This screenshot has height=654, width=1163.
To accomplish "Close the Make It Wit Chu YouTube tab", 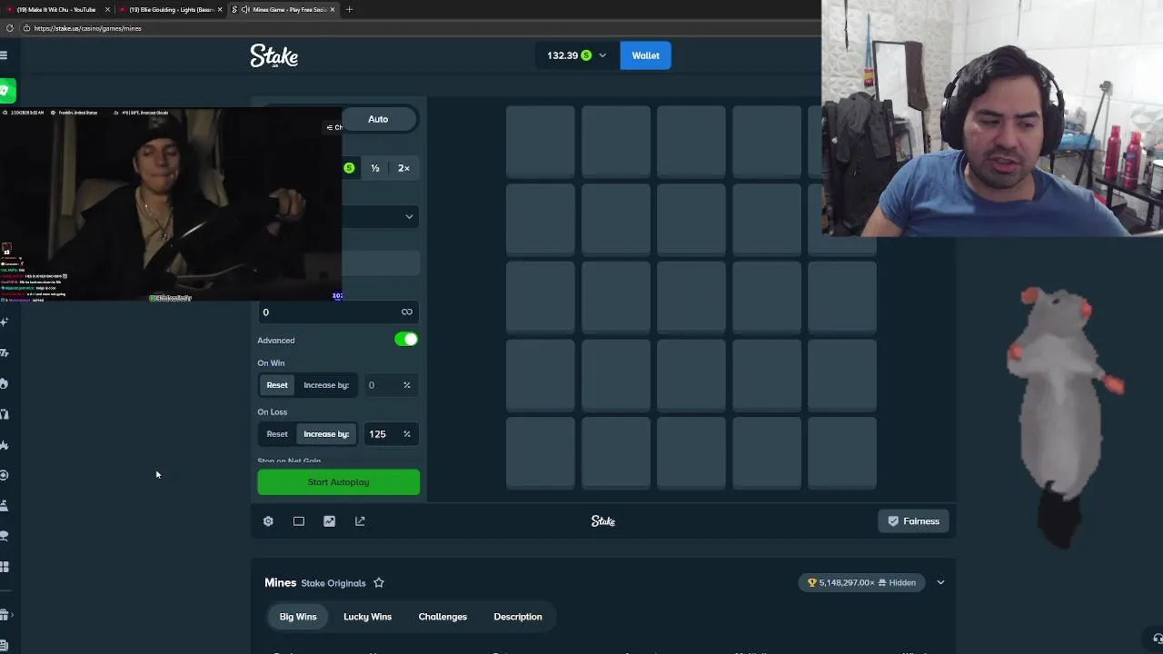I will tap(107, 9).
